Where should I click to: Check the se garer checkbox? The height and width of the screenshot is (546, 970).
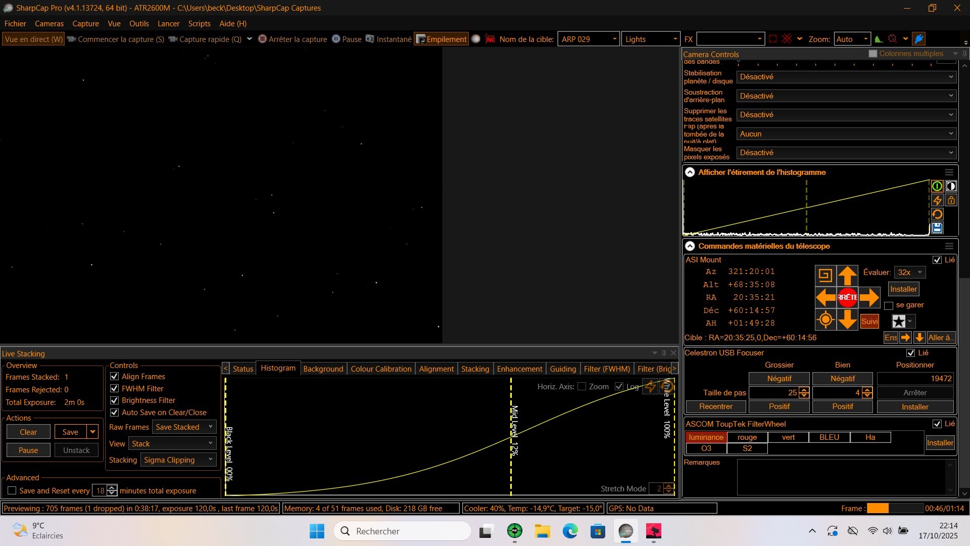coord(889,305)
